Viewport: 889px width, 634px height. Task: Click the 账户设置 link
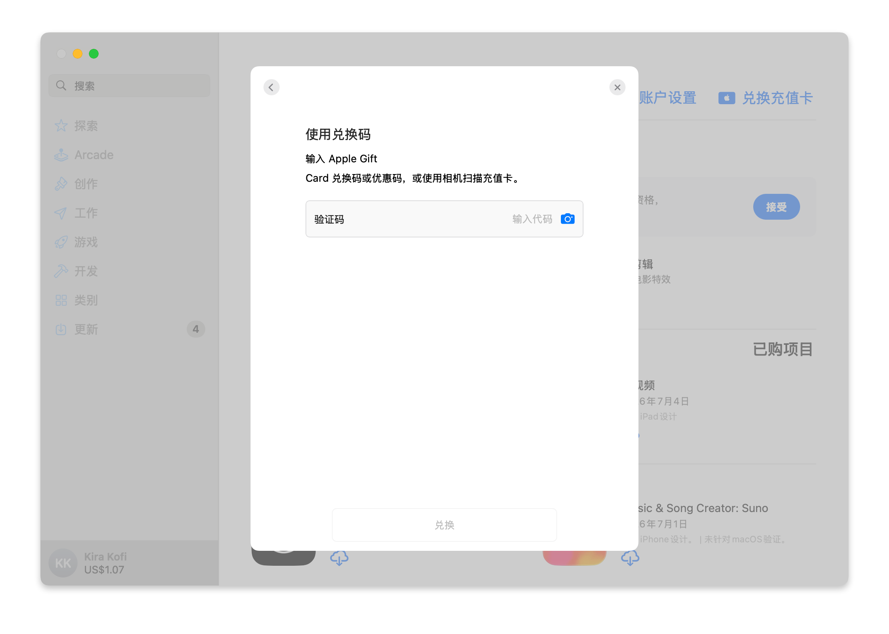click(668, 98)
